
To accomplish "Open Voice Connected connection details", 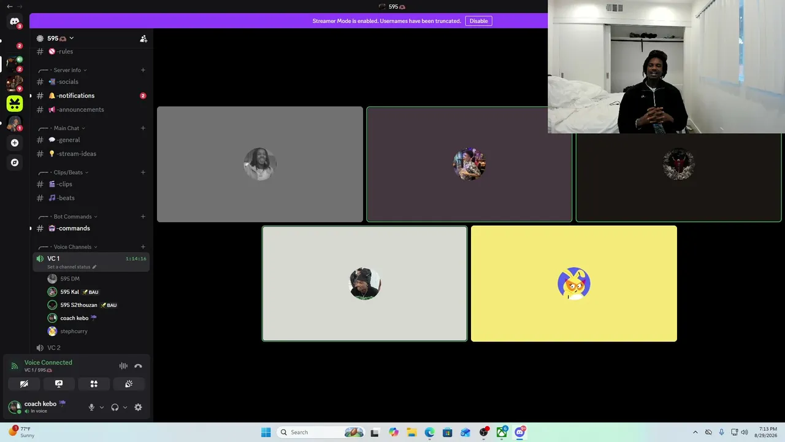I will pos(48,362).
